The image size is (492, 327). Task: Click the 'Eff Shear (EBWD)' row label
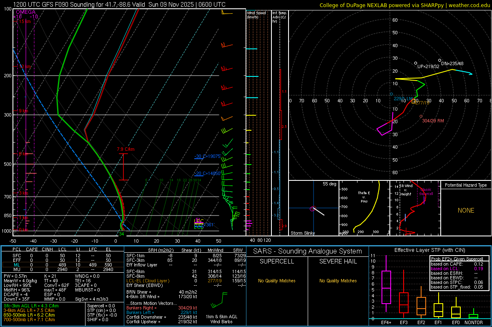[144, 286]
